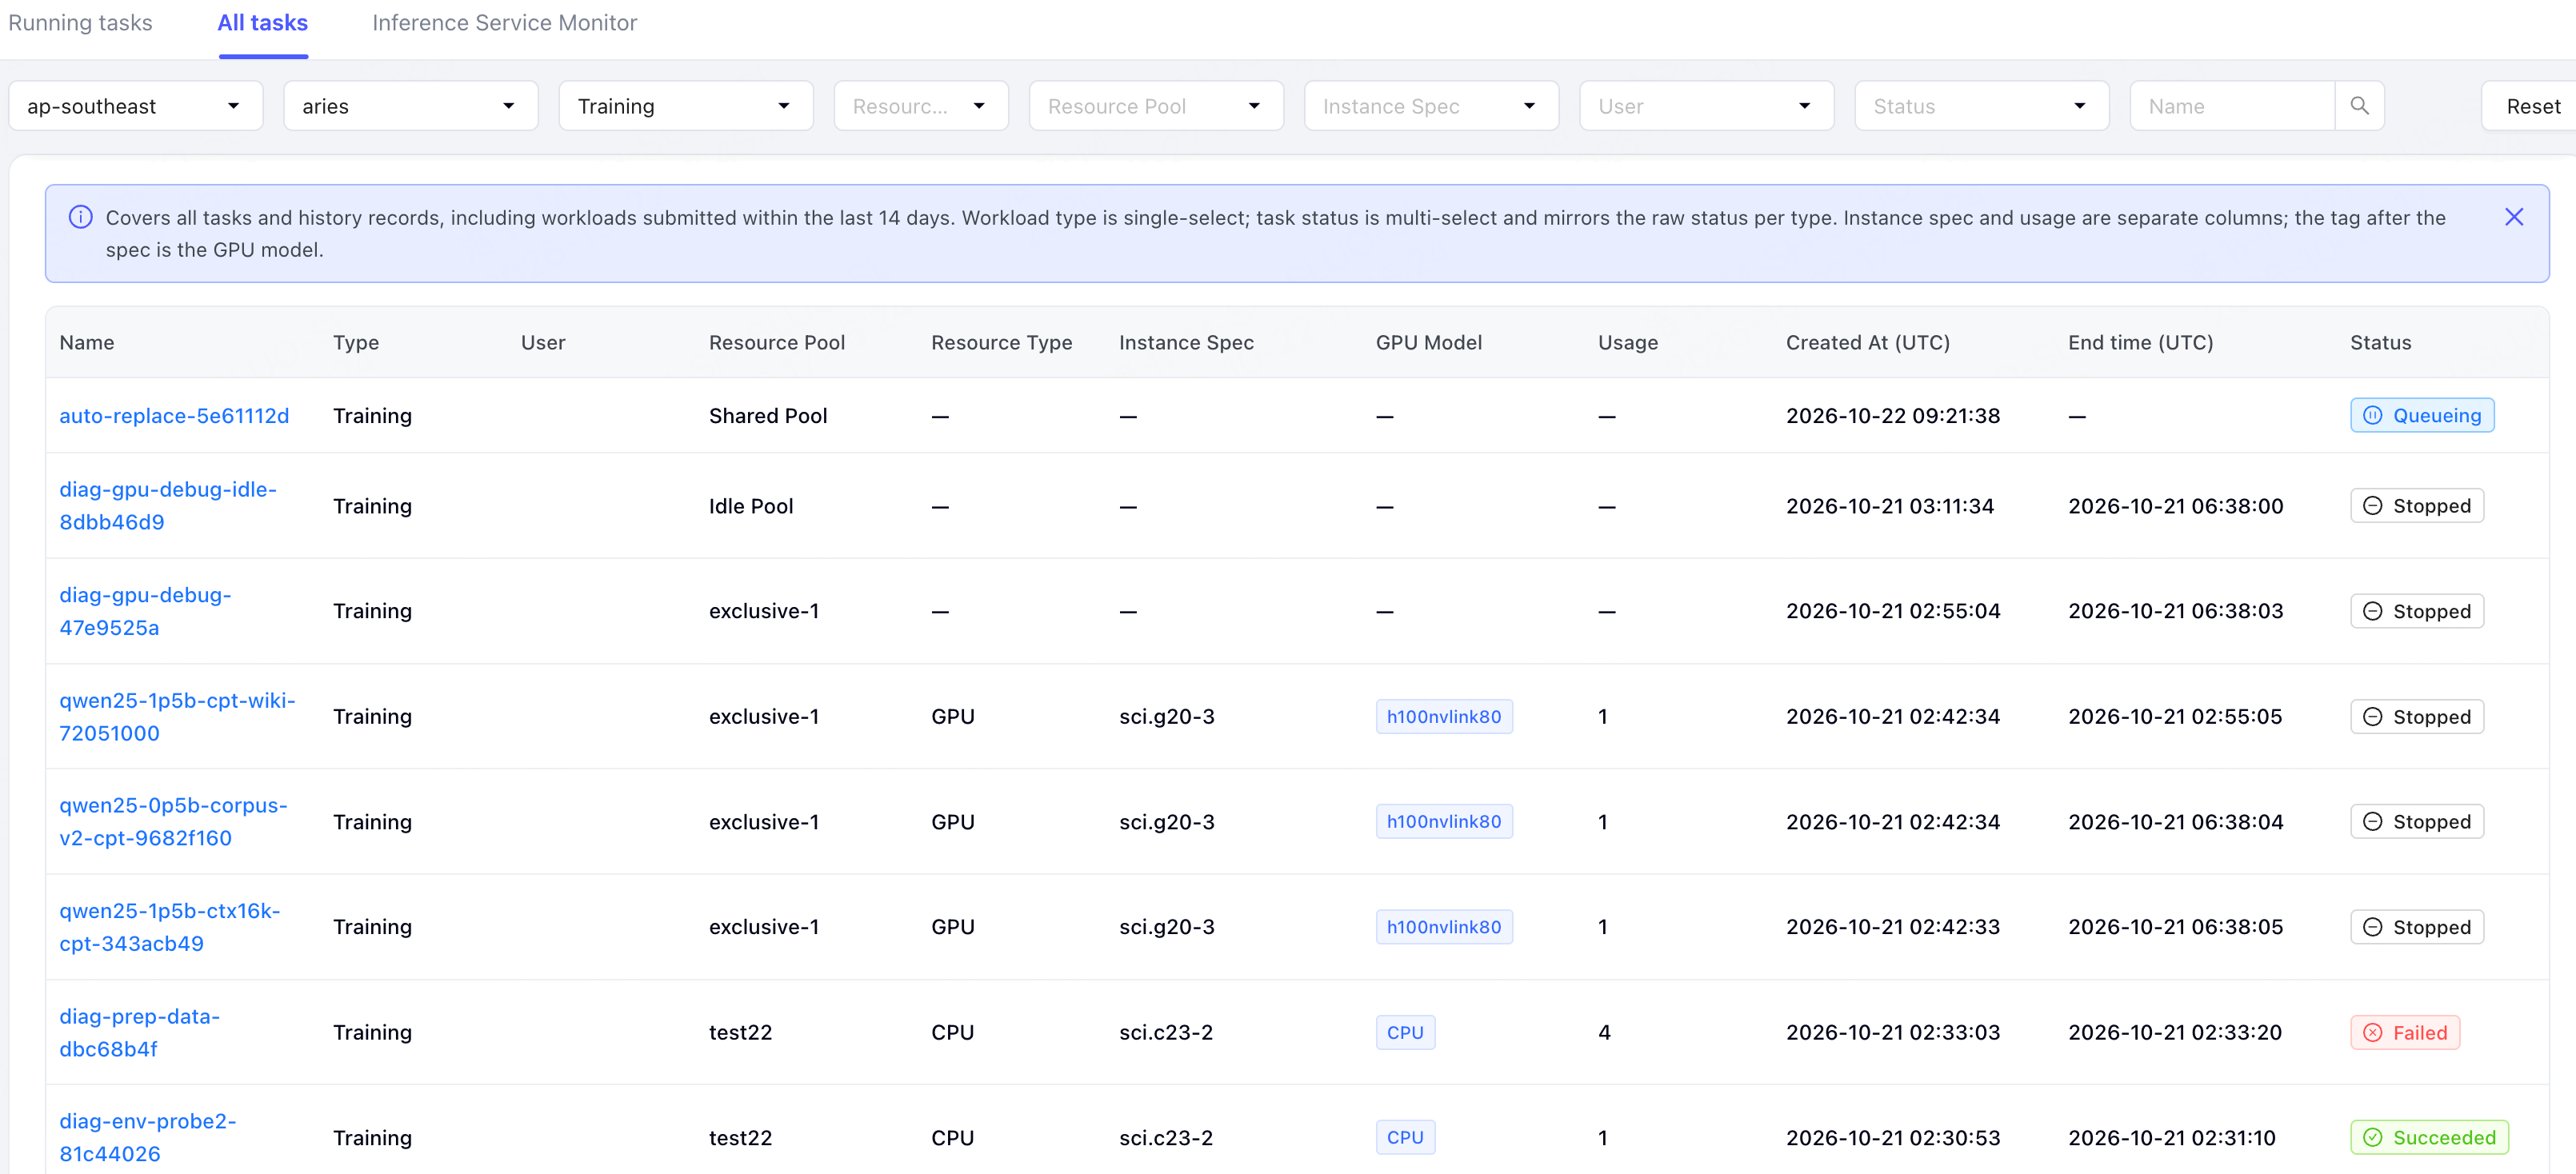Open task diag-gpu-debug-idle-8dbb46d9
The height and width of the screenshot is (1174, 2576).
tap(168, 506)
